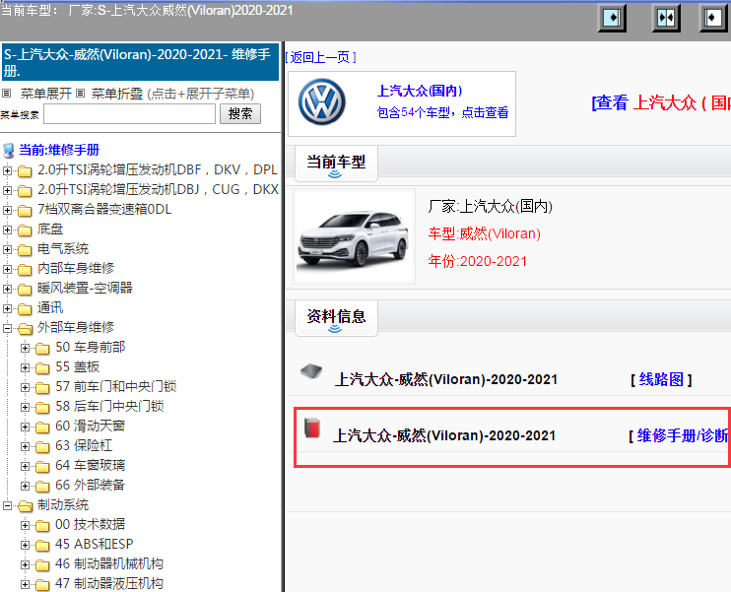This screenshot has height=592, width=731.
Task: Click folder icon of 66 外部装备
Action: [42, 486]
